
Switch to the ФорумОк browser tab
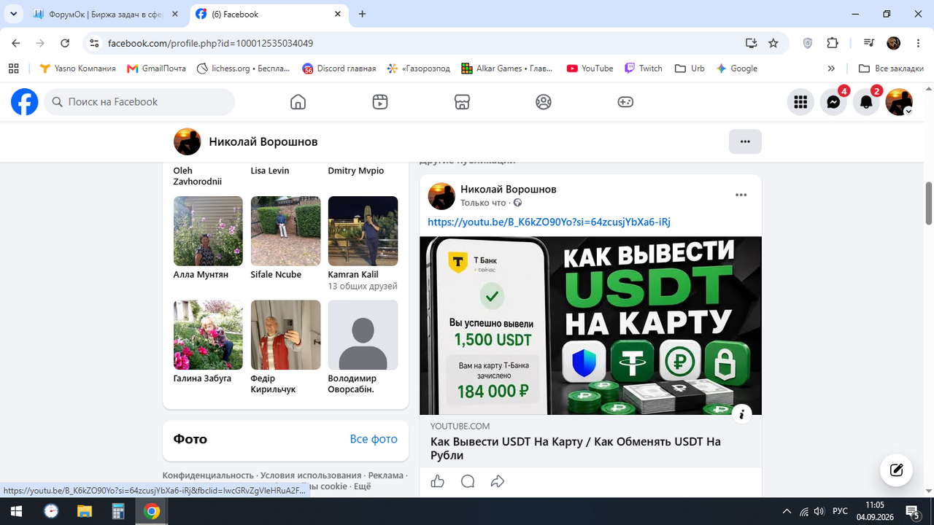coord(107,14)
